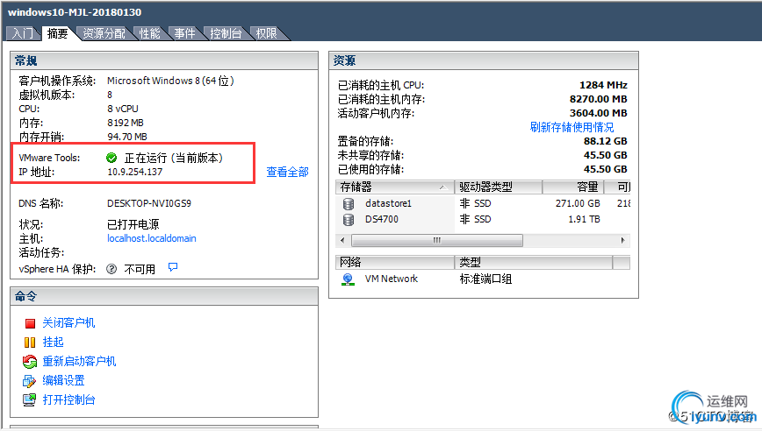This screenshot has height=431, width=762.
Task: Go to the 事件 events tab
Action: pos(184,33)
